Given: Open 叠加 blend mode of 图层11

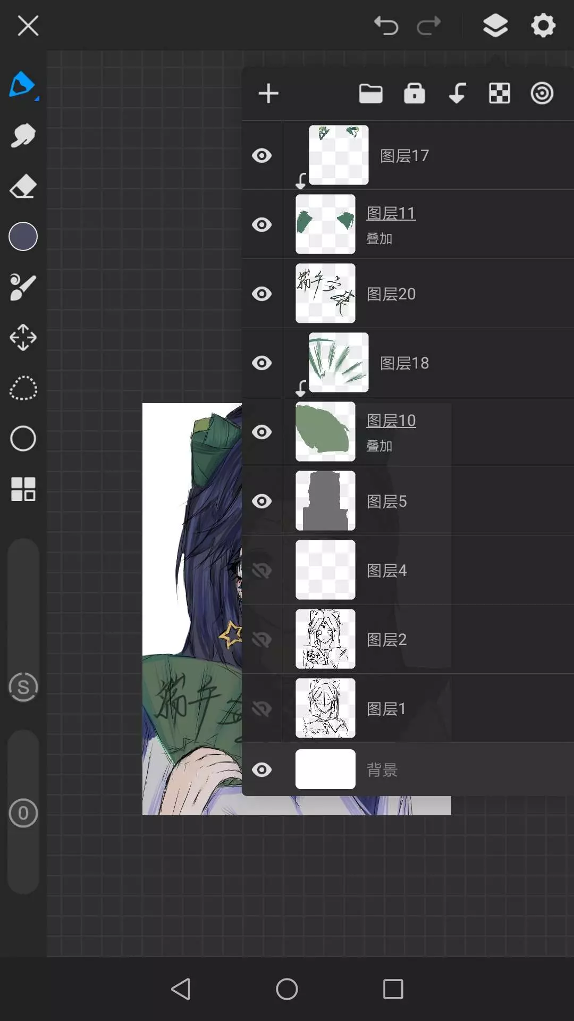Looking at the screenshot, I should click(x=379, y=239).
